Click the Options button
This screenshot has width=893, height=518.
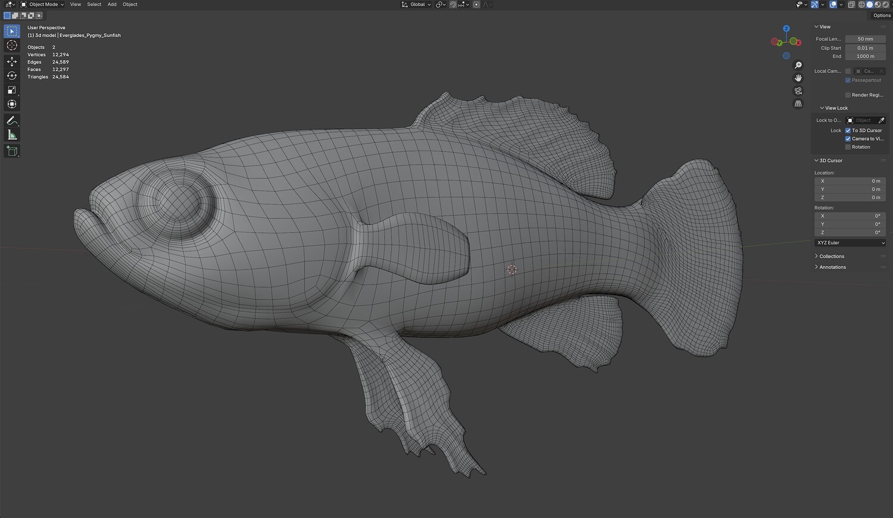pos(882,15)
